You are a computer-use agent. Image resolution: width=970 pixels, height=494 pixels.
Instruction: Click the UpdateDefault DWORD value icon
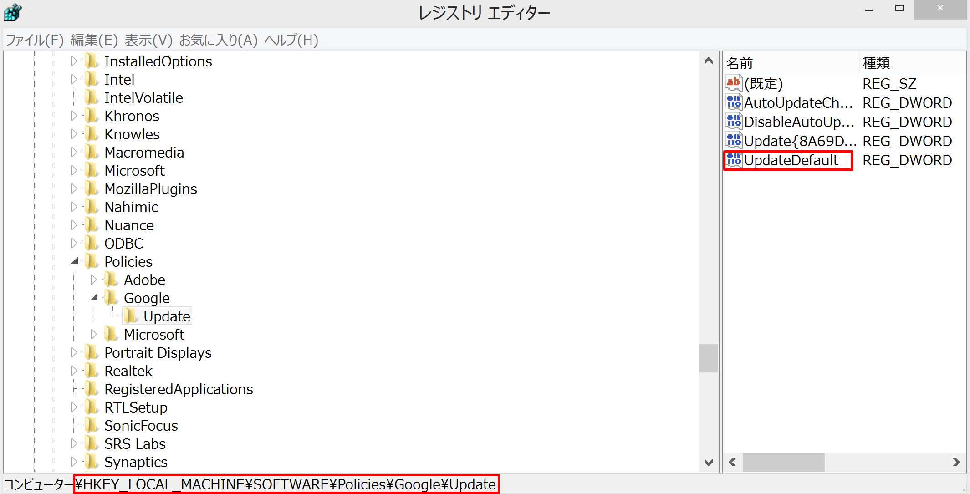(734, 160)
